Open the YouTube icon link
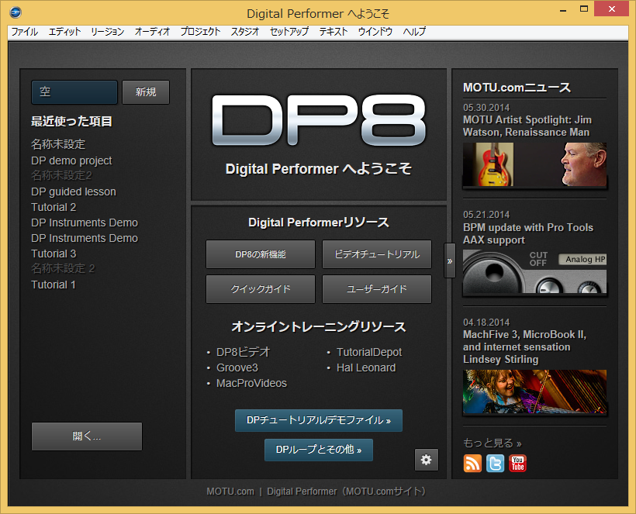 tap(517, 463)
